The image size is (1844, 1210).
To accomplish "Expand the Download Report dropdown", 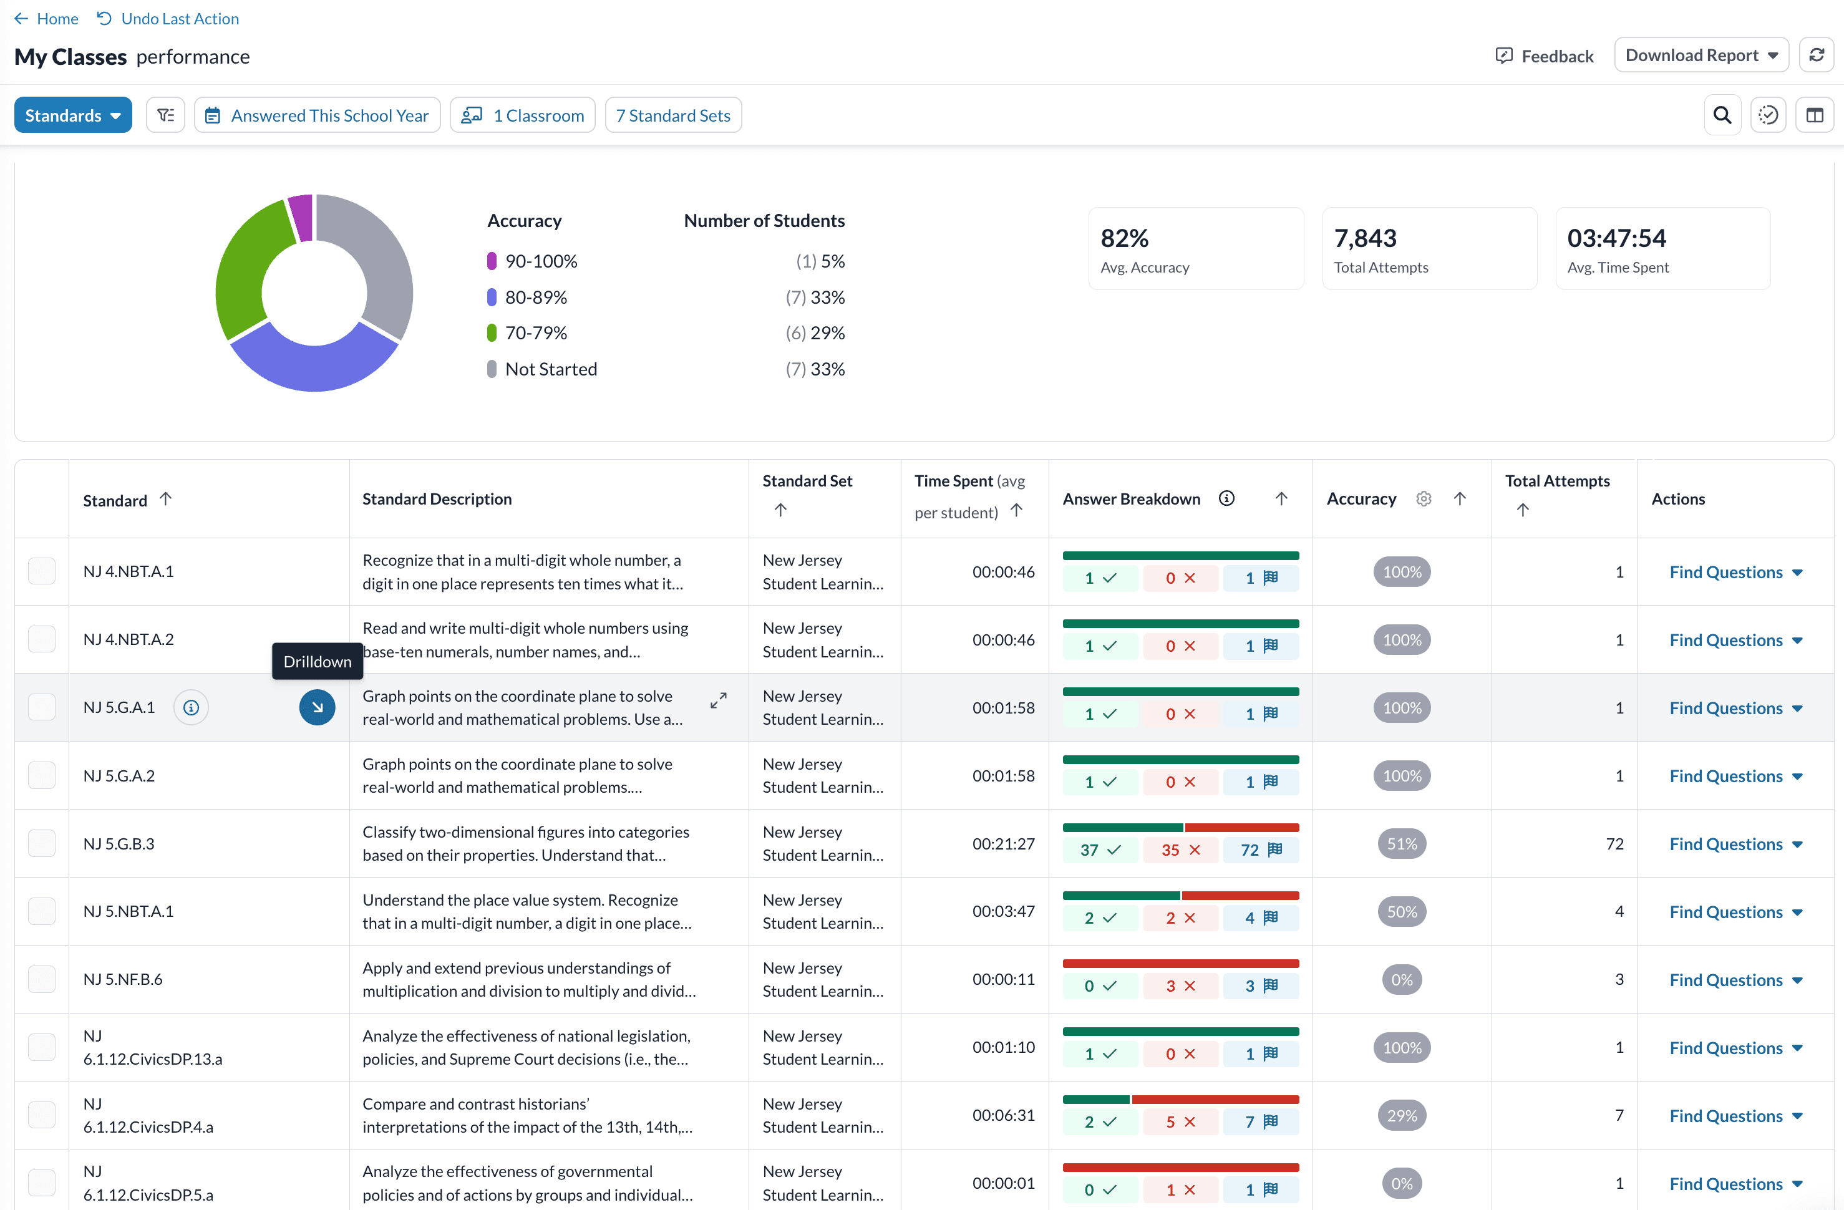I will coord(1701,55).
